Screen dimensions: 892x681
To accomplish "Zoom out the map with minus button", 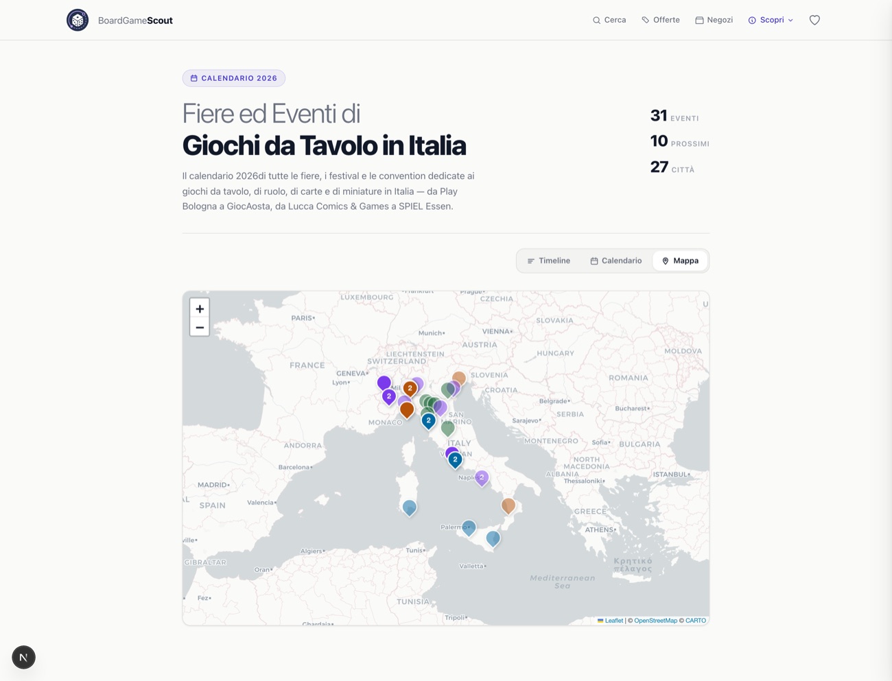I will (200, 327).
